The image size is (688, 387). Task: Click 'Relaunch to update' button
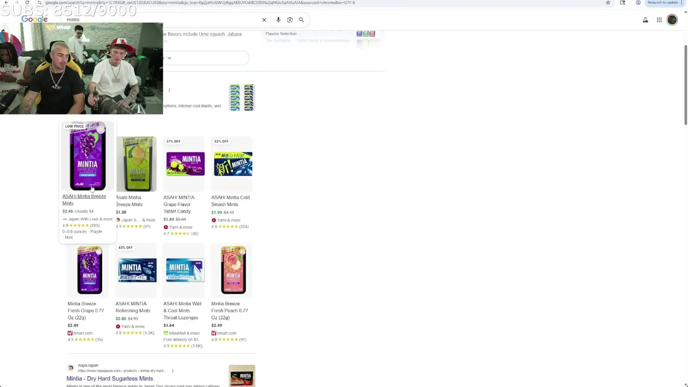tap(663, 3)
